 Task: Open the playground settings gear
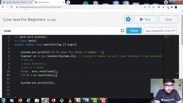(128, 19)
